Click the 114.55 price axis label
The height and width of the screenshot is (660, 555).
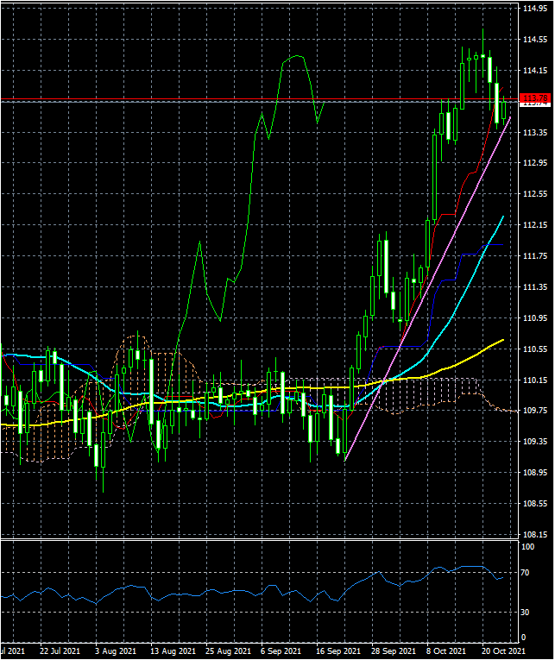[x=535, y=40]
